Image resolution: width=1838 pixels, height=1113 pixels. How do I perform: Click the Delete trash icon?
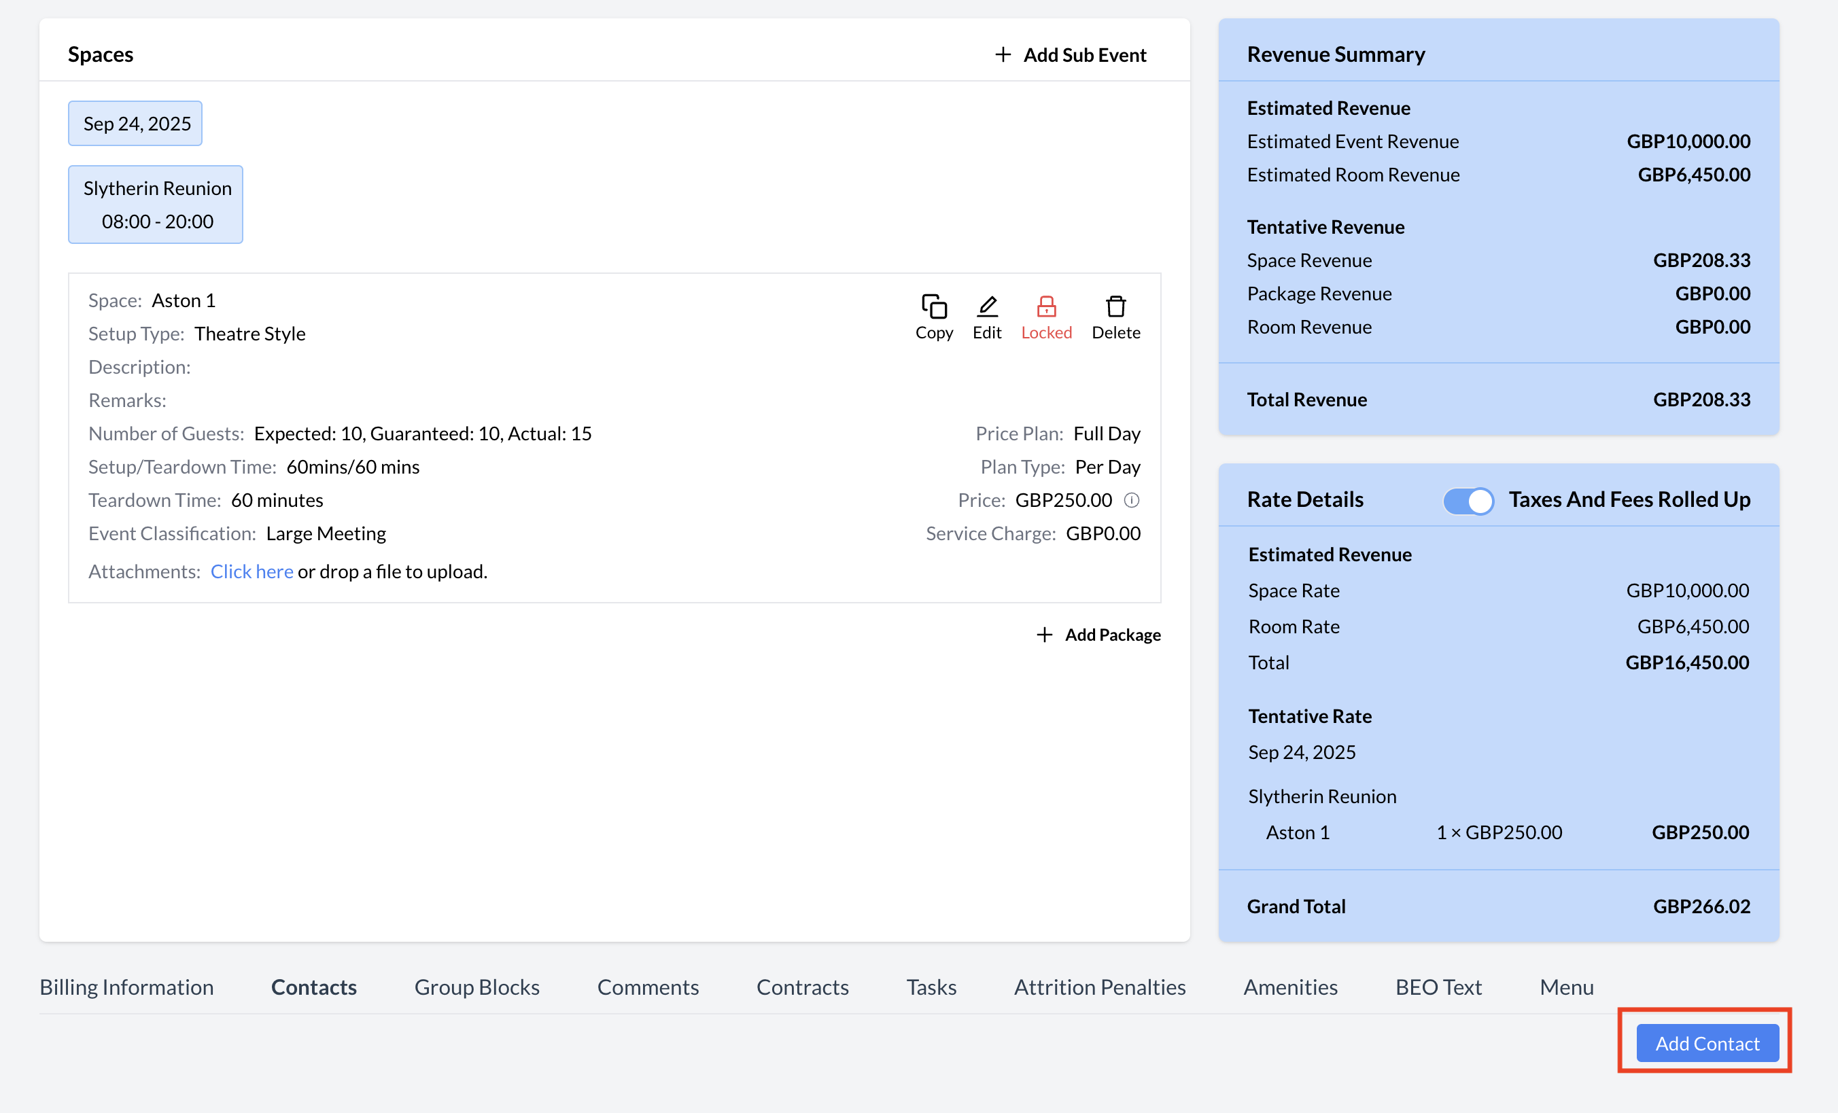1115,306
